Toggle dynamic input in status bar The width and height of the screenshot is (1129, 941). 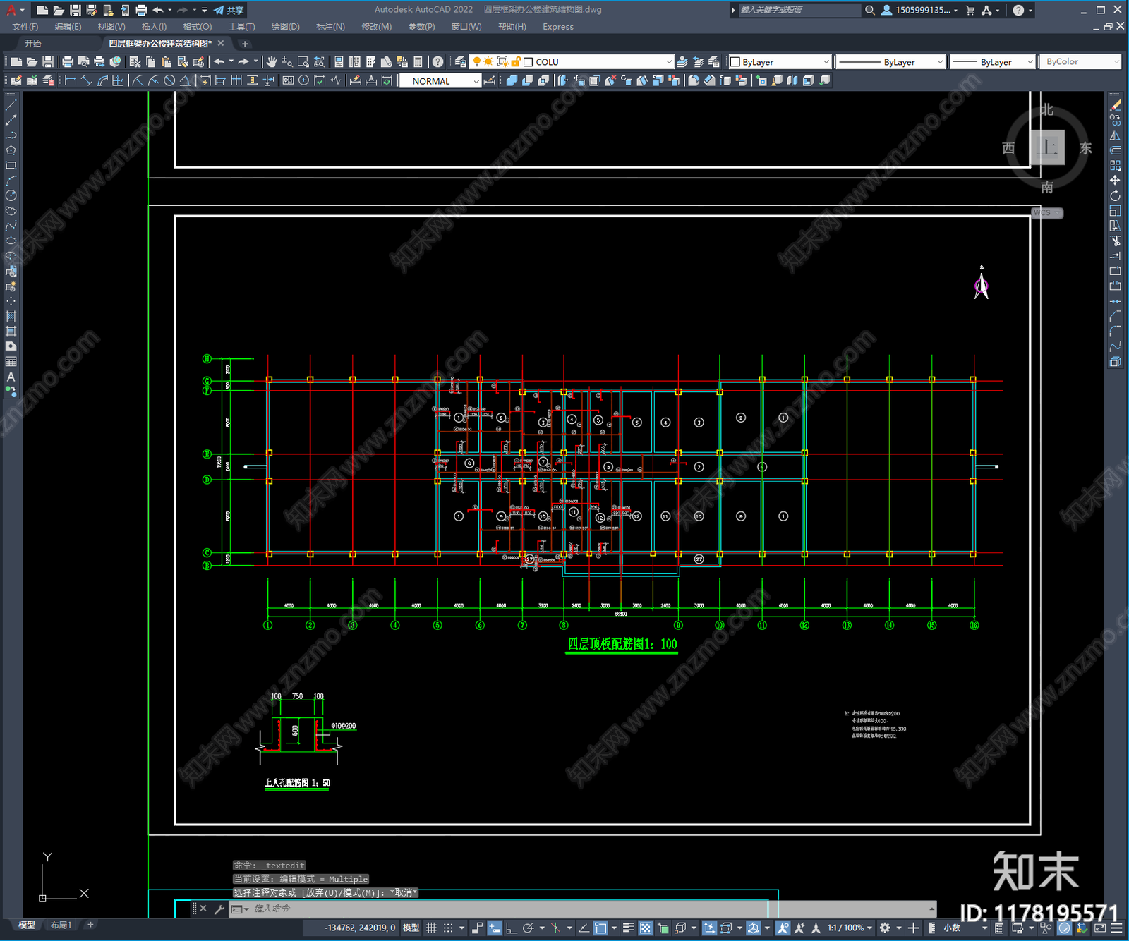click(x=495, y=928)
